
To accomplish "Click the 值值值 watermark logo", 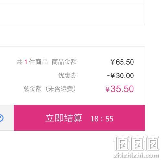I will pyautogui.click(x=136, y=143).
